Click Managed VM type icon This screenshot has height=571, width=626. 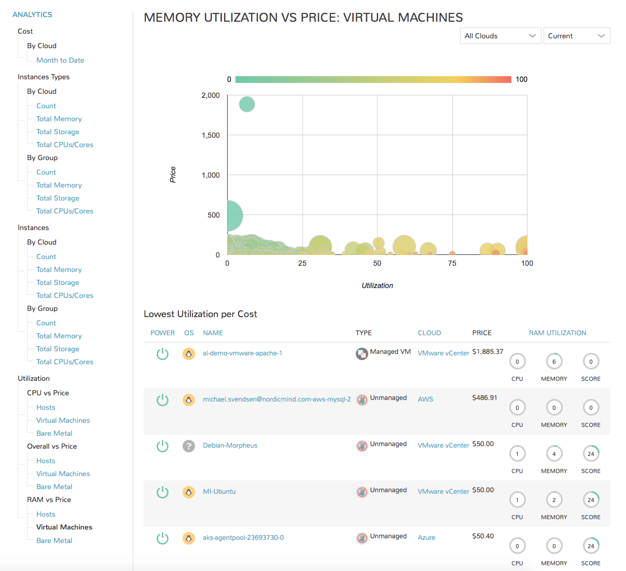(361, 354)
